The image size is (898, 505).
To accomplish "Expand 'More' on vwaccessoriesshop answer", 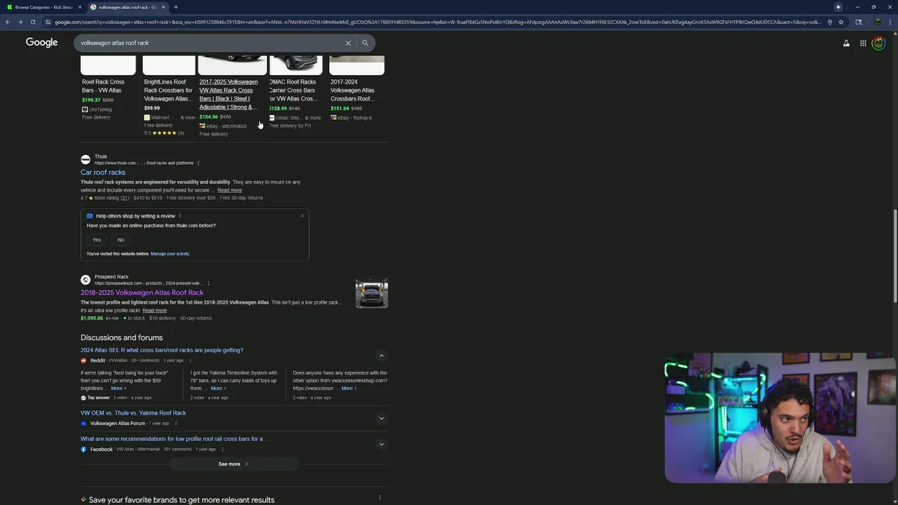I will pos(349,389).
